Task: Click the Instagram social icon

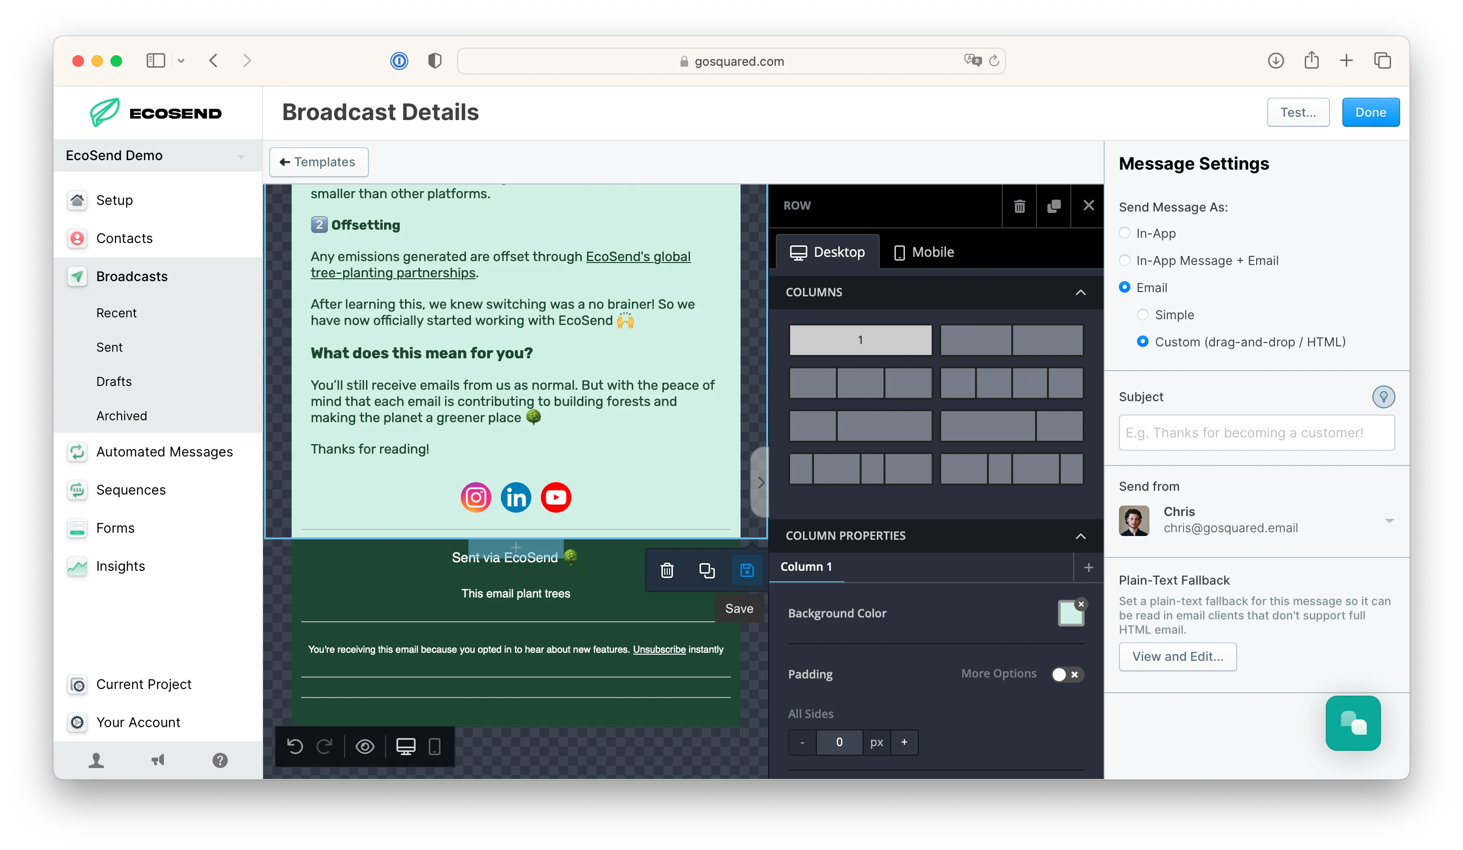Action: 476,497
